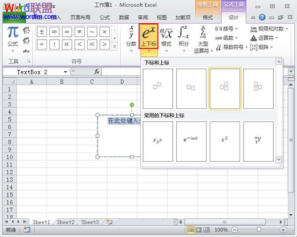This screenshot has width=297, height=237.
Task: Insert the not-equal symbol
Action: click(x=79, y=32)
